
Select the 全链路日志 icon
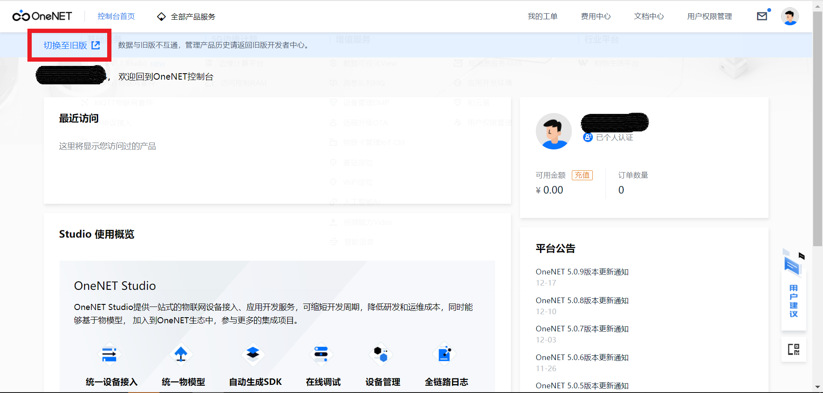(445, 354)
